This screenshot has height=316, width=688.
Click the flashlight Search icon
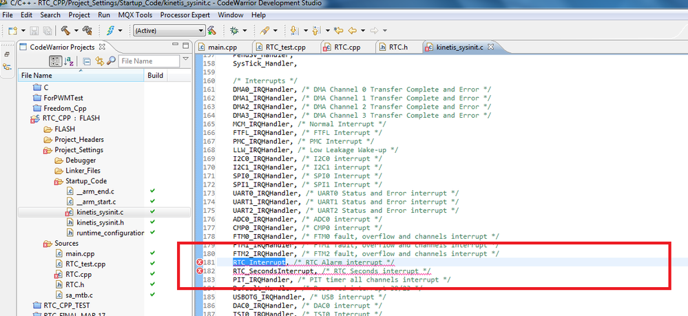tap(264, 31)
